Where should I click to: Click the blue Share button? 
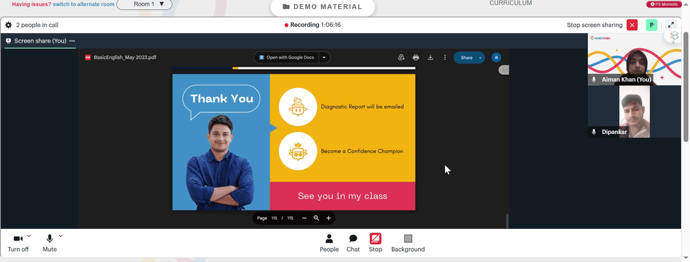[466, 58]
